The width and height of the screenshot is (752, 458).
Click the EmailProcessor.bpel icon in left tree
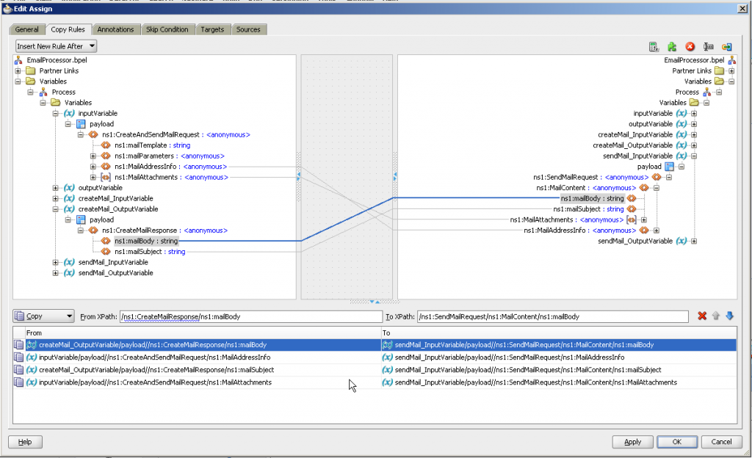[19, 60]
